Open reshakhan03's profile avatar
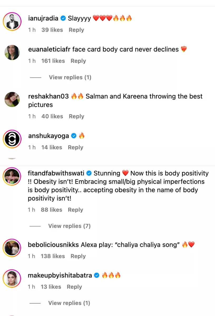This screenshot has width=215, height=316. click(x=12, y=99)
